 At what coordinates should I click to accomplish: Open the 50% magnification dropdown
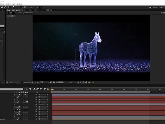click(x=13, y=82)
